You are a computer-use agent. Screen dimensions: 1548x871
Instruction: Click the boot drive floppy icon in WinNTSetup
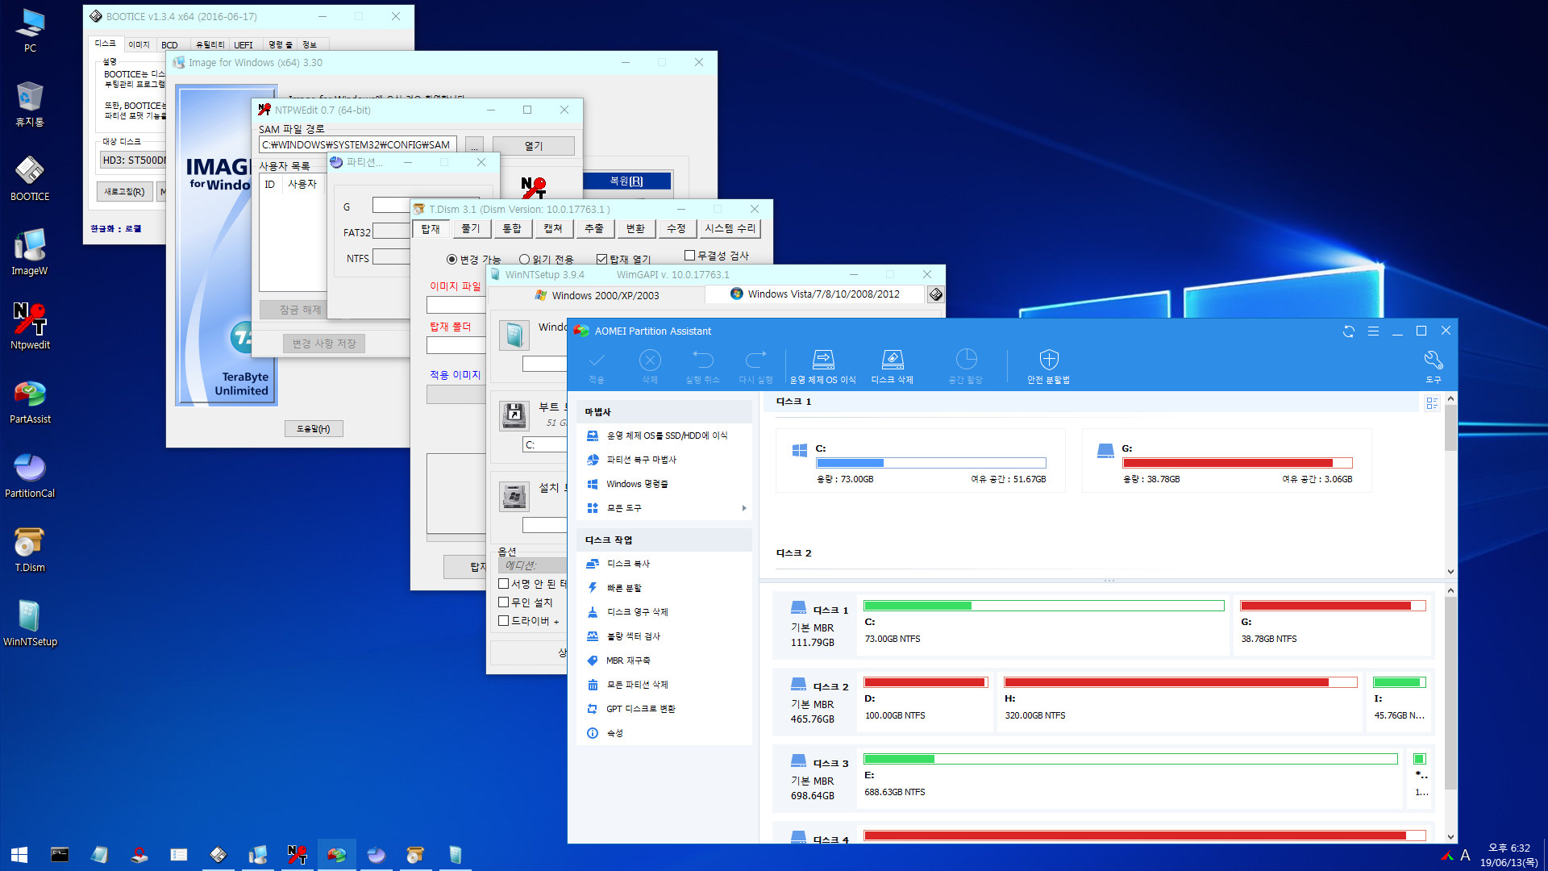[514, 415]
